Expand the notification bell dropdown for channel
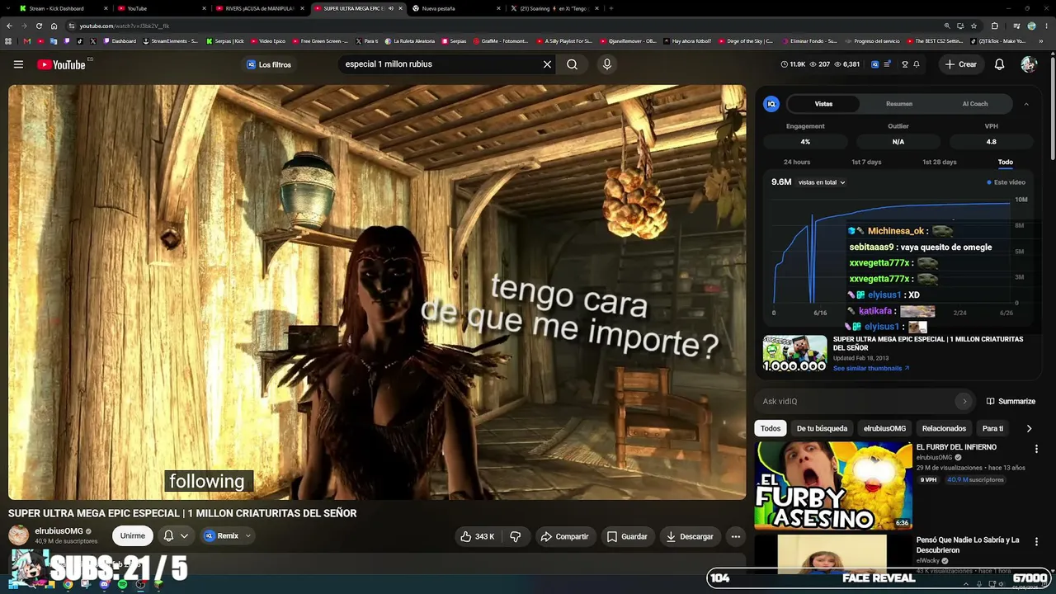Image resolution: width=1056 pixels, height=594 pixels. (184, 536)
